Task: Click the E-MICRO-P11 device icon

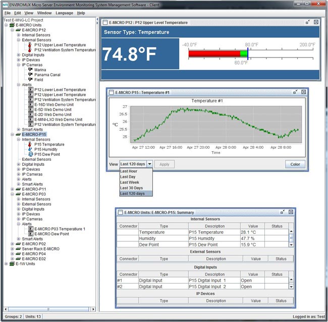Action: click(x=18, y=189)
